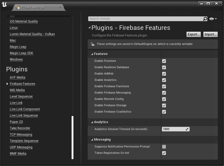Uncheck Enable Firebase Messaging
Image resolution: width=224 pixels, height=166 pixels.
pyautogui.click(x=164, y=93)
